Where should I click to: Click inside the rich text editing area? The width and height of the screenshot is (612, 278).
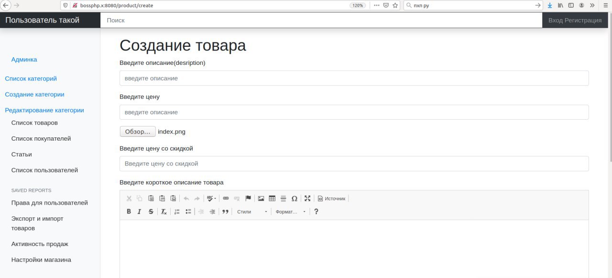[354, 248]
